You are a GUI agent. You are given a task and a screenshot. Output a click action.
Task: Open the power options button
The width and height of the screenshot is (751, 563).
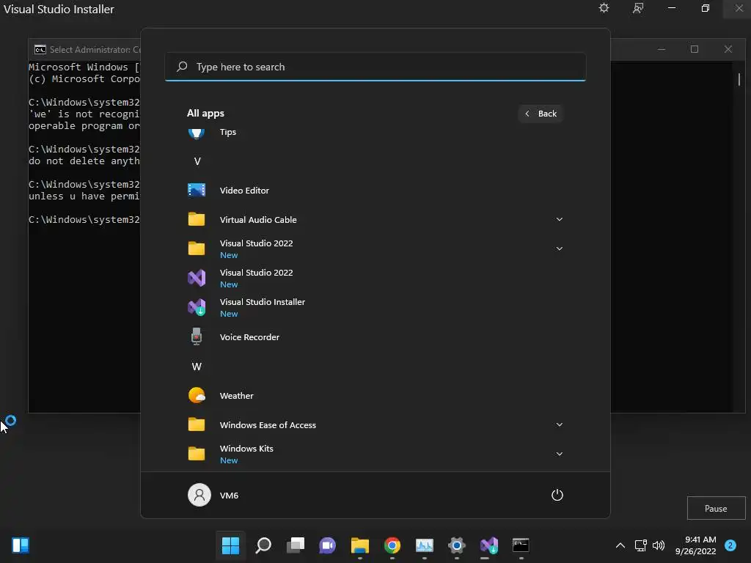pyautogui.click(x=557, y=495)
